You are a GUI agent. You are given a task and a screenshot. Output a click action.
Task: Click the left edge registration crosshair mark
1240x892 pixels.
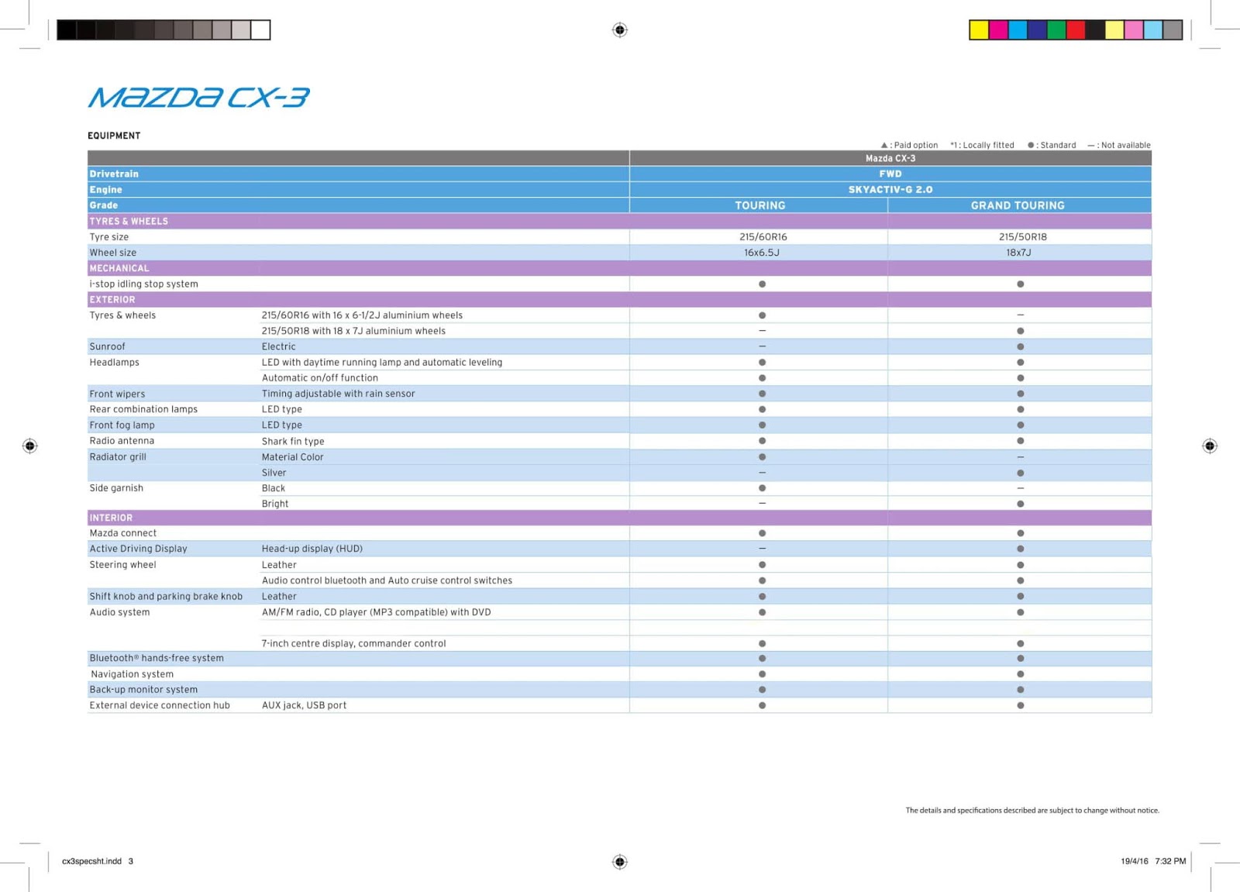pos(29,446)
